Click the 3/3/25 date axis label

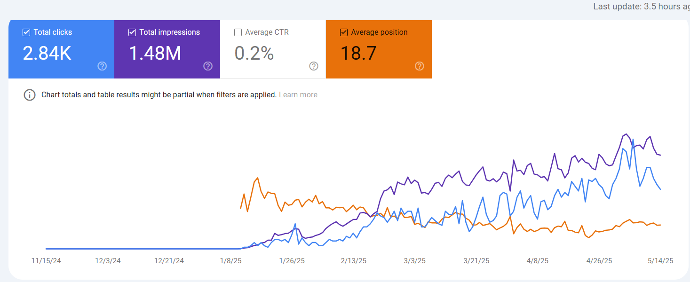pos(415,261)
